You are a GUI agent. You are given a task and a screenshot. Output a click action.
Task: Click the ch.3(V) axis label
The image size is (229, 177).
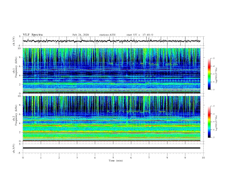(x=14, y=148)
